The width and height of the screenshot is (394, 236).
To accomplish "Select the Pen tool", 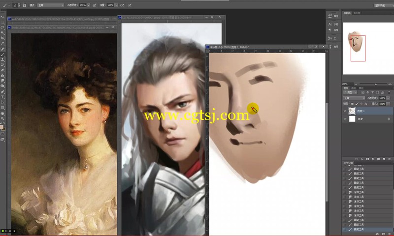I will click(2, 91).
